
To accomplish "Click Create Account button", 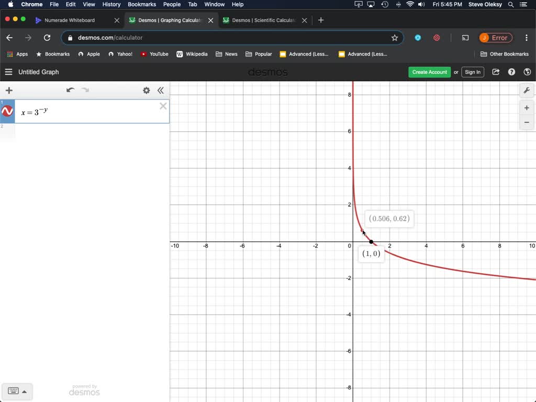I will (429, 72).
